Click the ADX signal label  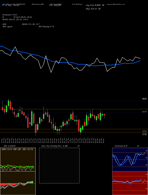click(x=7, y=27)
